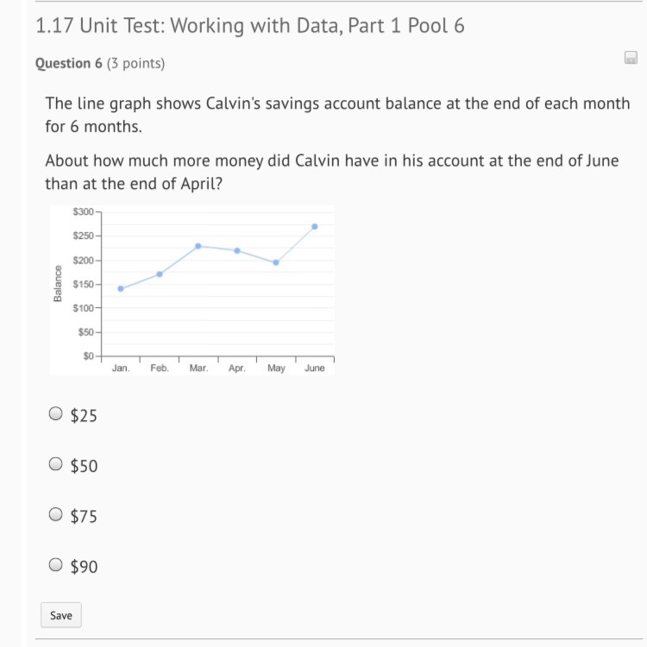This screenshot has height=647, width=647.
Task: Click the Balance axis label
Action: point(58,284)
